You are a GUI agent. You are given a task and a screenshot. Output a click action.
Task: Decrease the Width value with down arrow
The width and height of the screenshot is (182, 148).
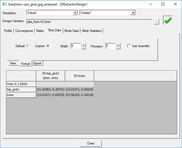click(83, 48)
